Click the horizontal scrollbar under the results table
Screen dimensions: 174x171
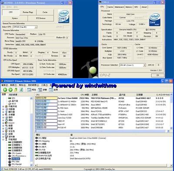(x=101, y=131)
